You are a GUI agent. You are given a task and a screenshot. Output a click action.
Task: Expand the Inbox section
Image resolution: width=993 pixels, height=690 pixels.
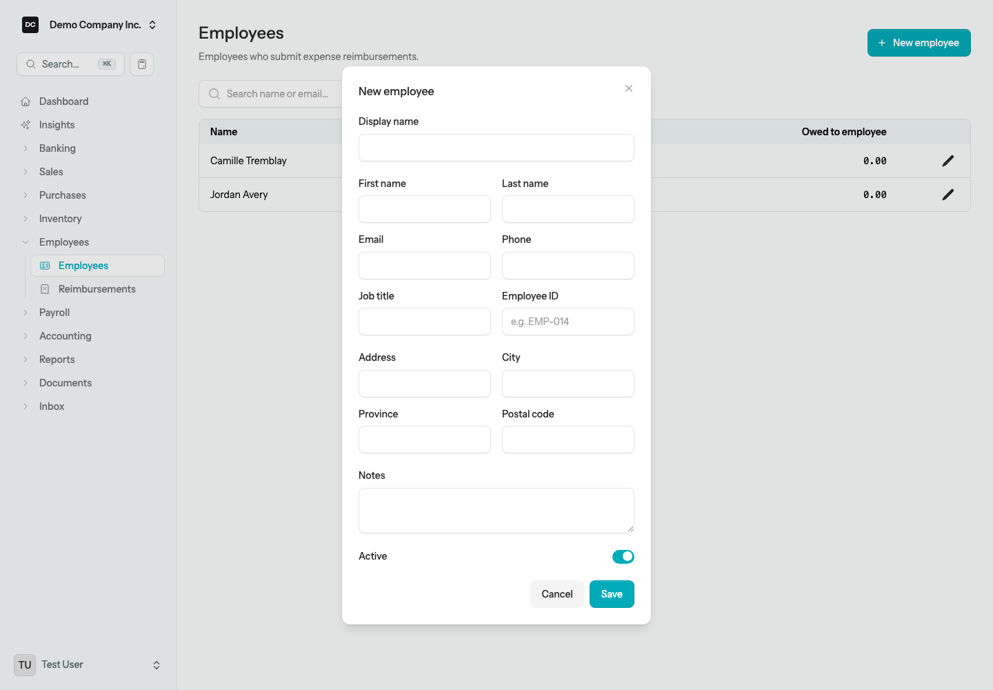[88, 406]
